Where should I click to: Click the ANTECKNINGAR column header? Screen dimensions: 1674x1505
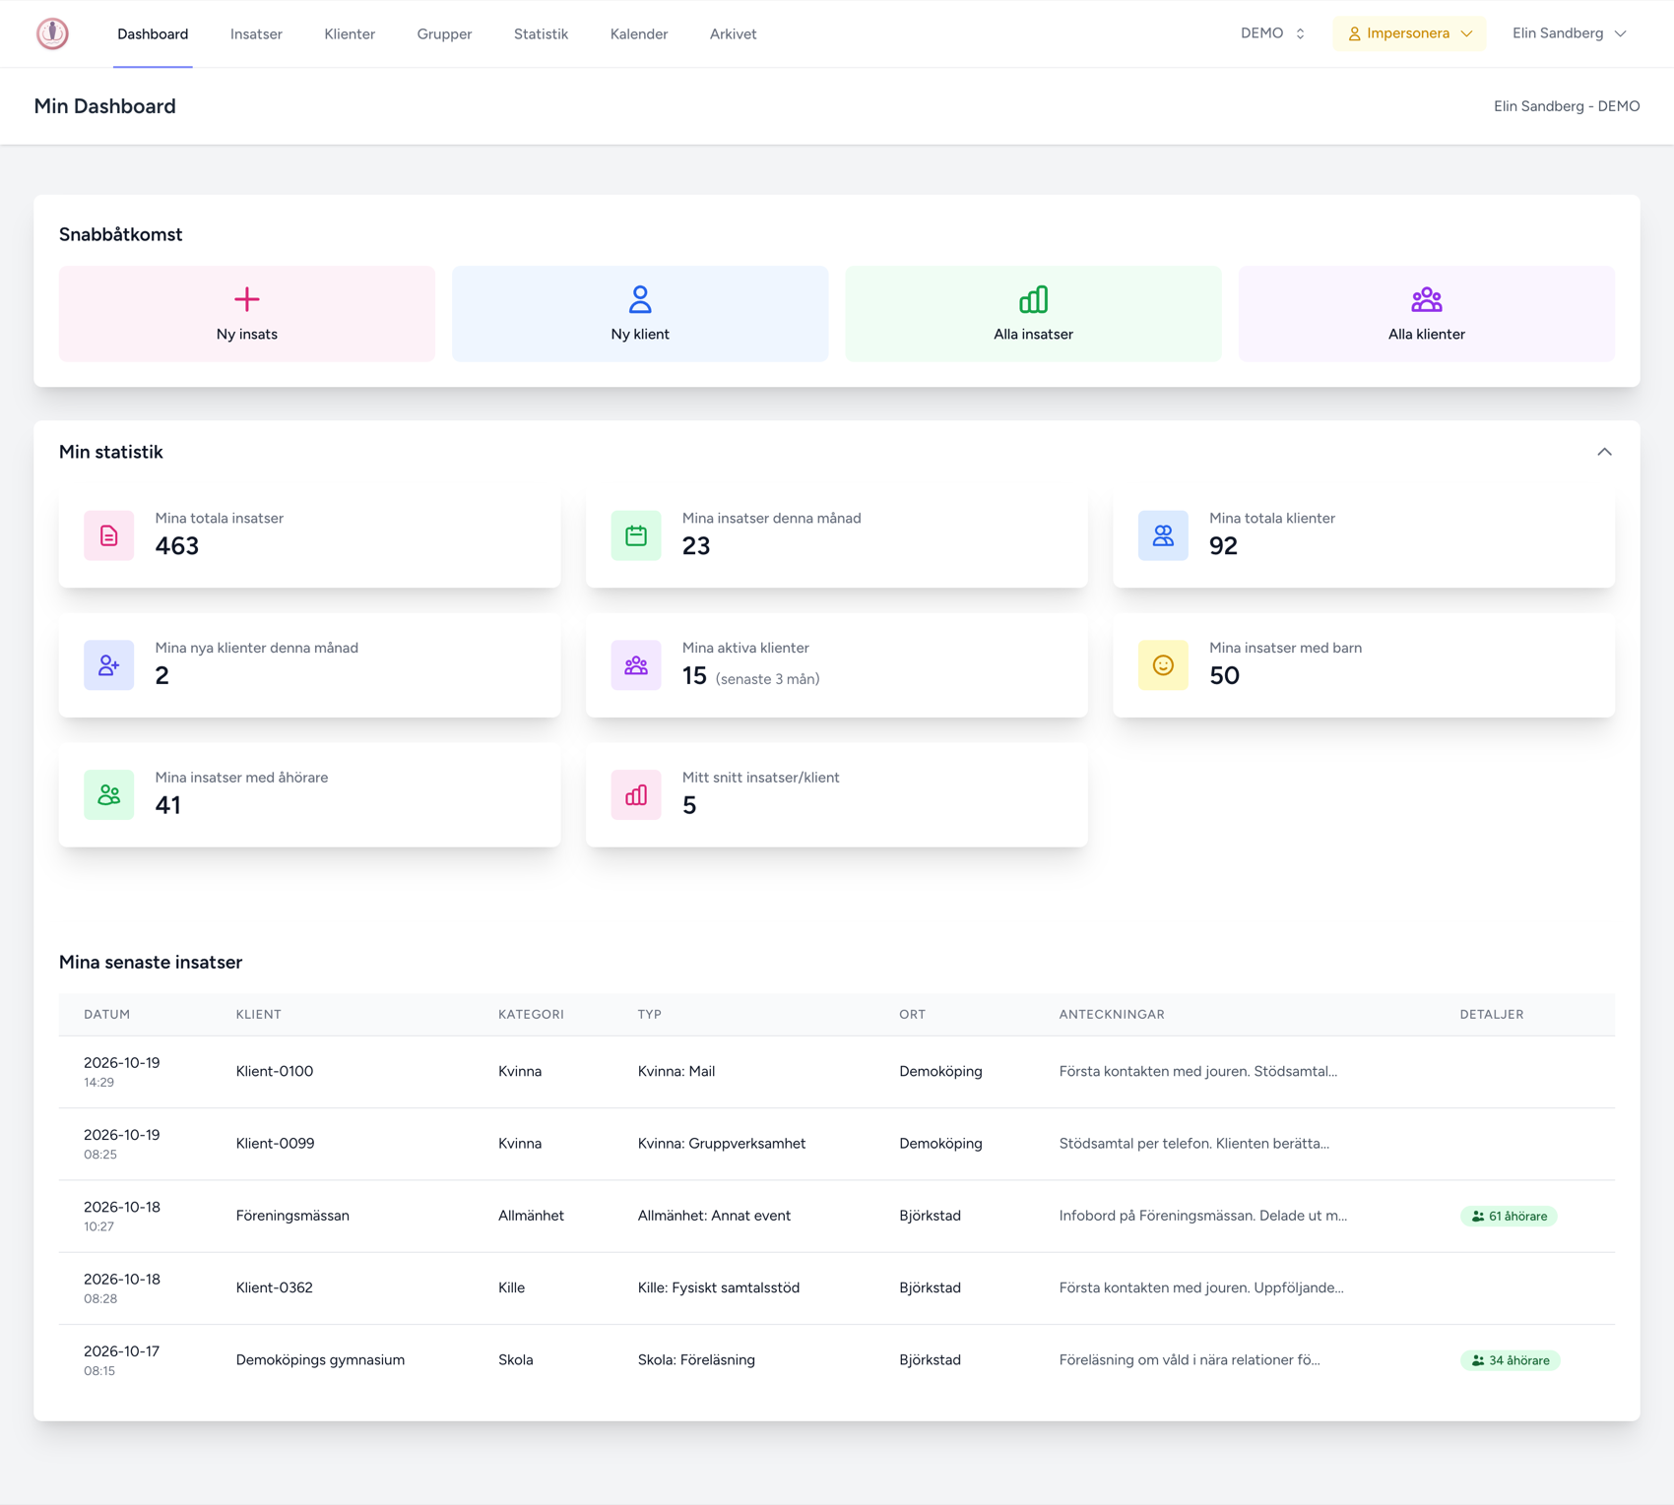click(x=1112, y=1015)
